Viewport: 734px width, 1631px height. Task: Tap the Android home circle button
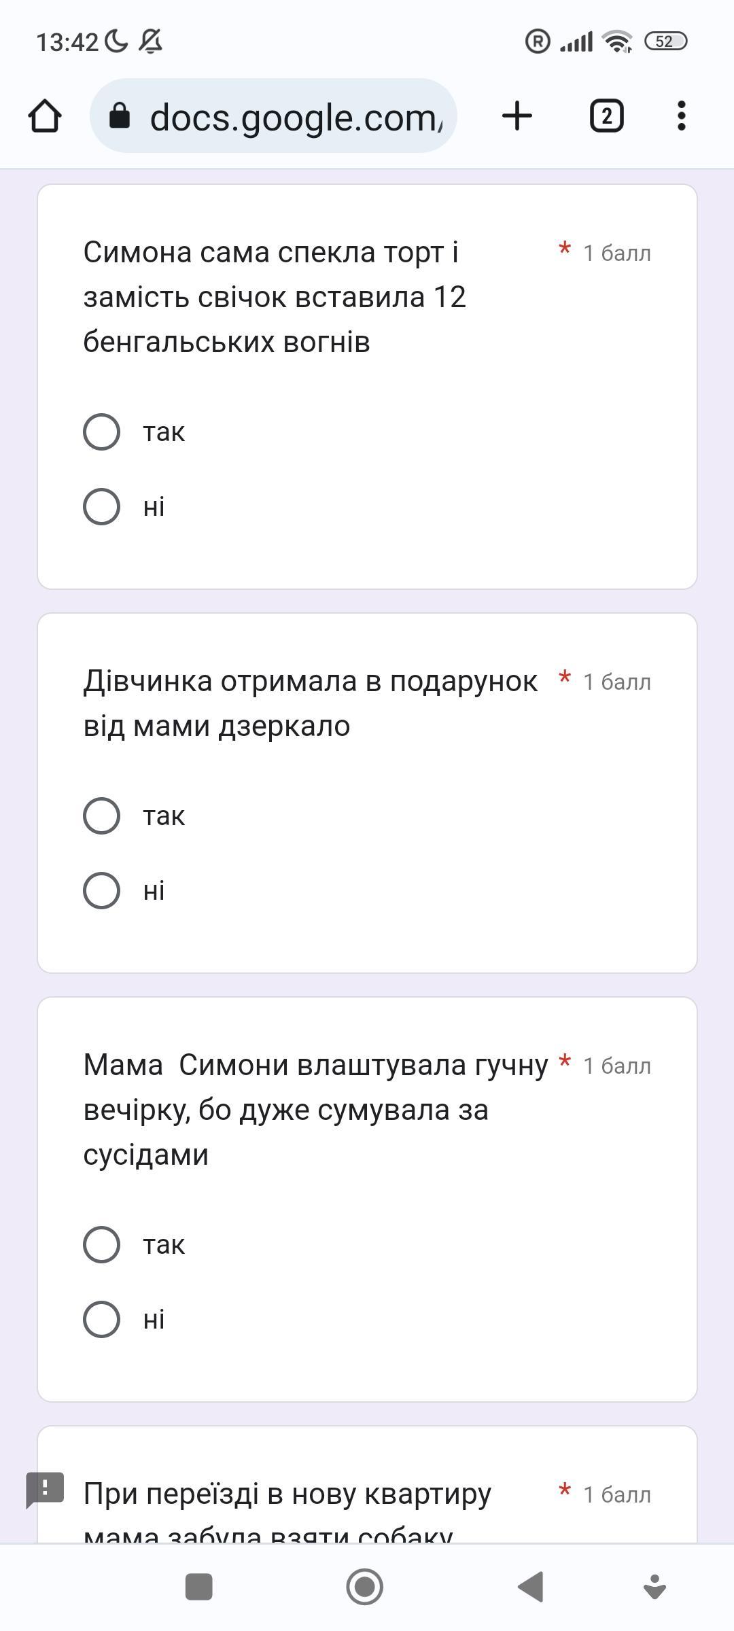pyautogui.click(x=365, y=1587)
